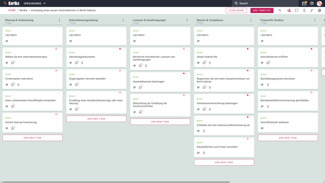Toggle star on Aktenanlagedokumente card
The image size is (325, 183).
[x=120, y=49]
